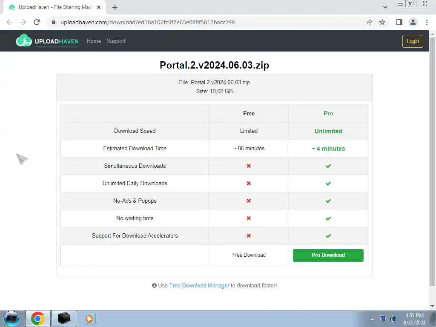Click the 'Limited' download speed cell
Viewport: 436px width, 327px height.
[249, 131]
